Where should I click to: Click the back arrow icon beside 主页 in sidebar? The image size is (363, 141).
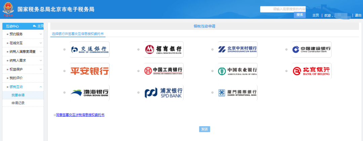[35, 26]
